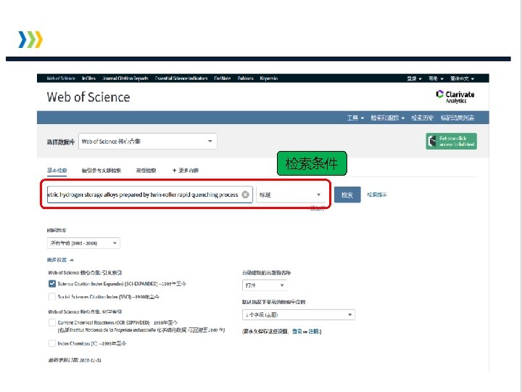Click the 注册 register link
Viewport: 522px width, 392px height.
(314, 331)
